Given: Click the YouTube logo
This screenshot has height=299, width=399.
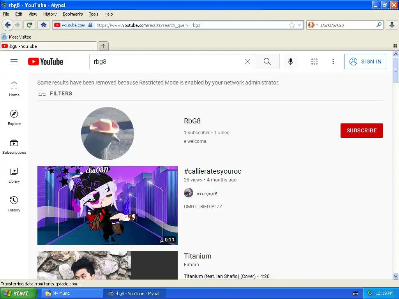Looking at the screenshot, I should click(x=46, y=62).
